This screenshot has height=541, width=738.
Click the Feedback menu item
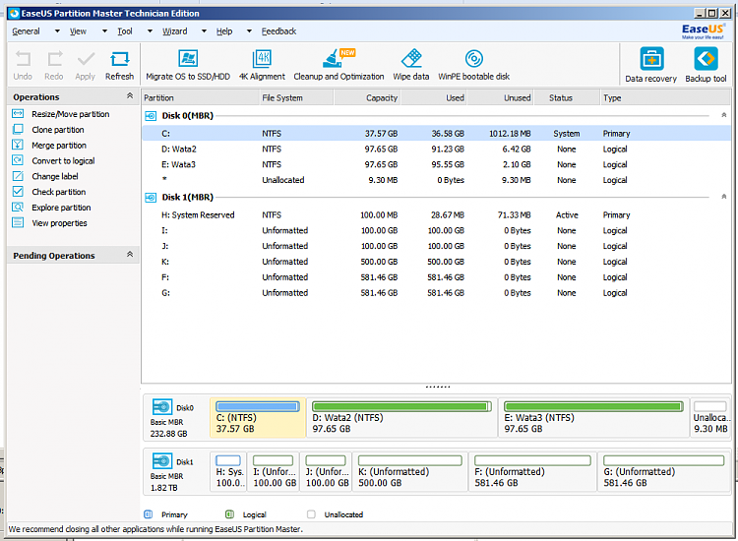coord(278,31)
